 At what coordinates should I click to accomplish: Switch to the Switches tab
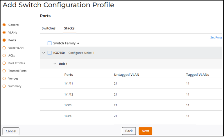click(x=49, y=28)
